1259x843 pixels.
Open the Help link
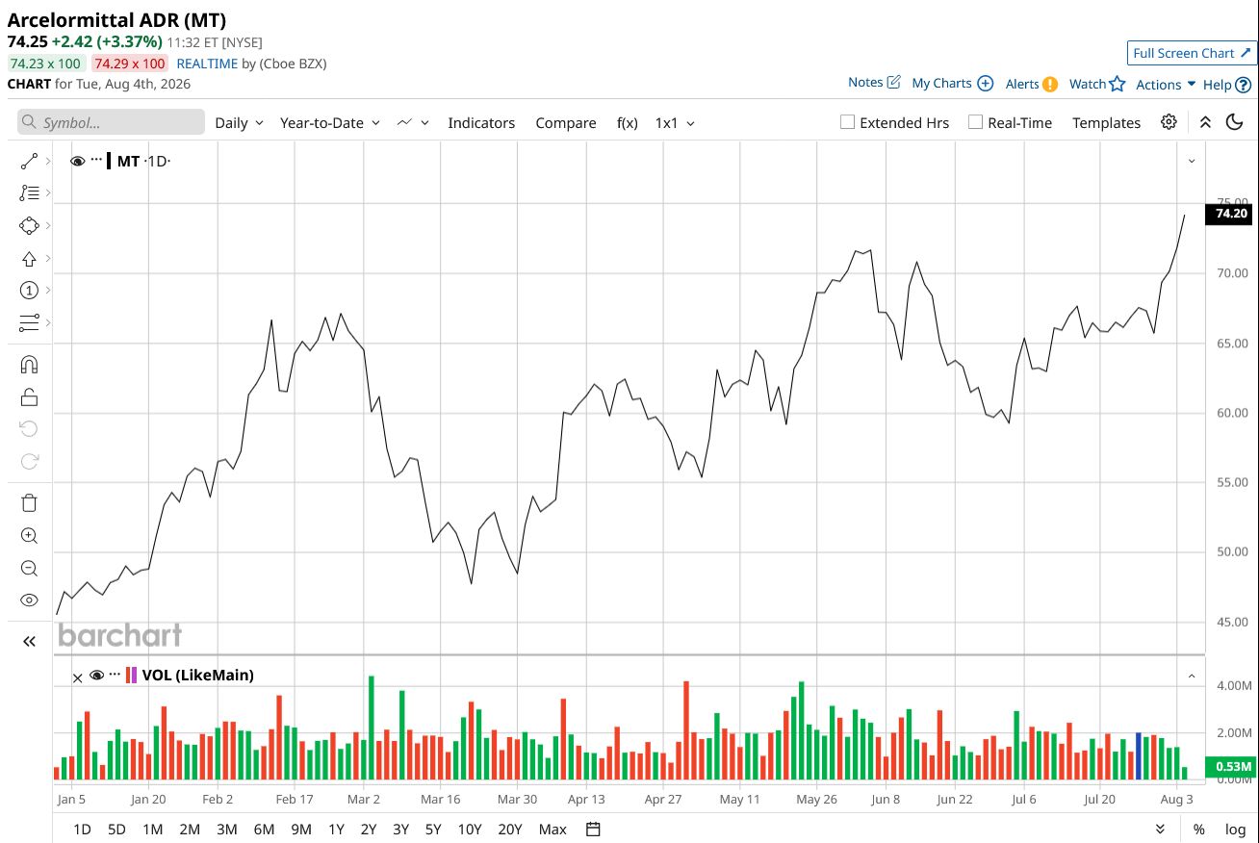(x=1227, y=85)
